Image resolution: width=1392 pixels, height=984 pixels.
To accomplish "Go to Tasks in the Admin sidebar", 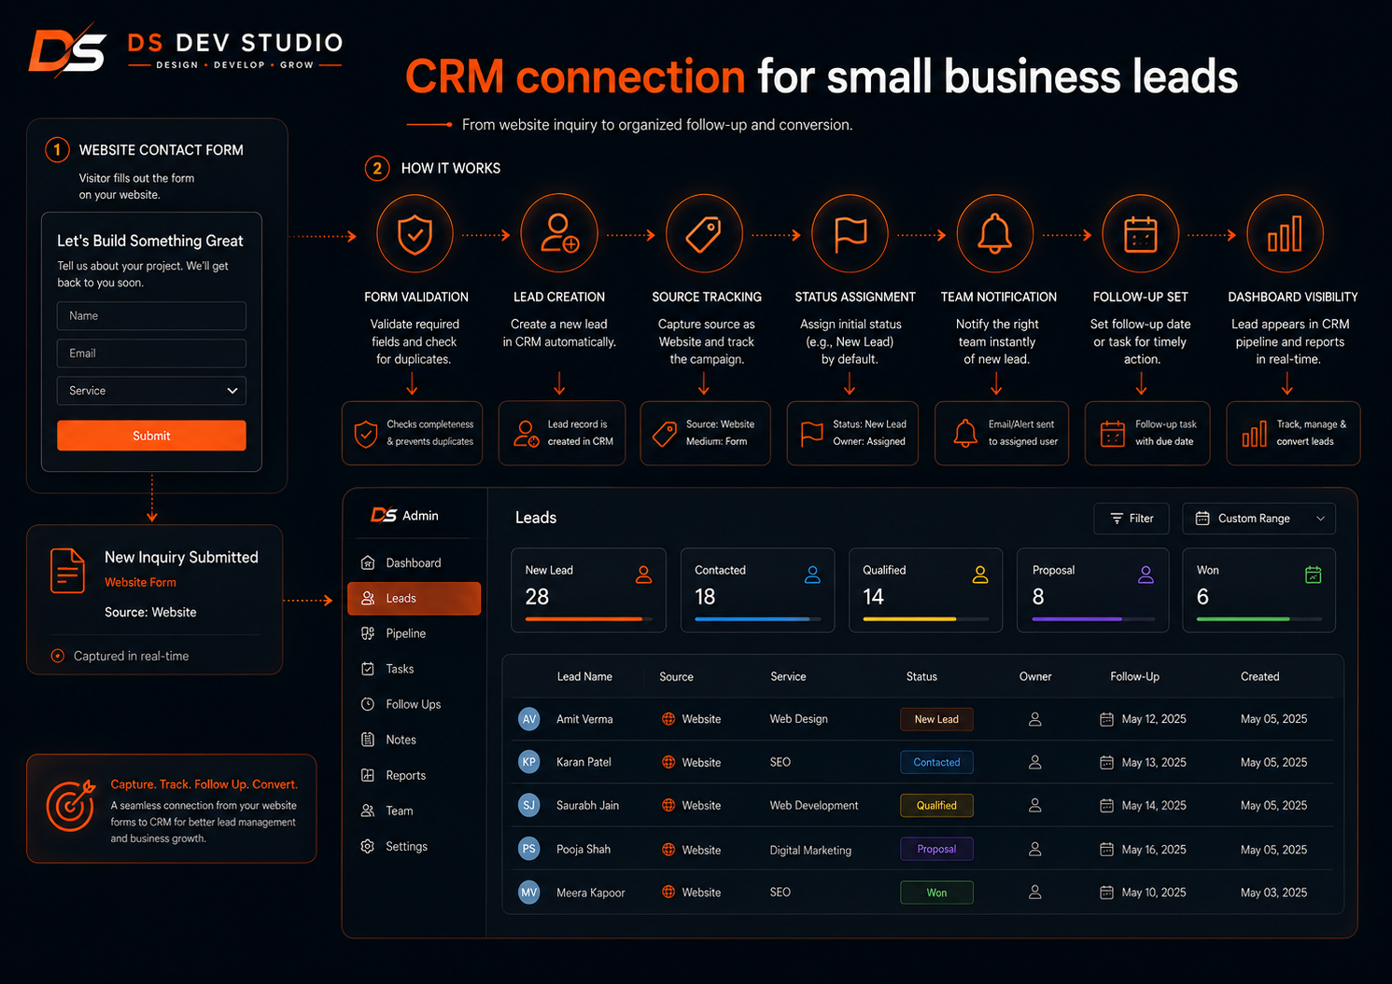I will coord(414,670).
